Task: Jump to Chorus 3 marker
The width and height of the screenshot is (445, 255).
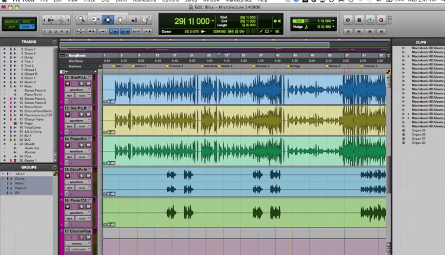Action: coord(369,66)
